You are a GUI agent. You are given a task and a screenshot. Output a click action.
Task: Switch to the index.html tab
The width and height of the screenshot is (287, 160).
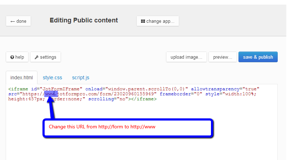(21, 78)
